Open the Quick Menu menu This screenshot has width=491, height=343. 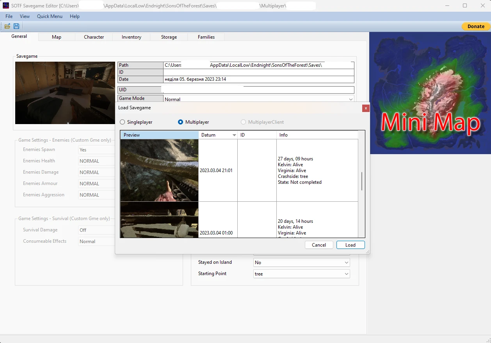50,16
